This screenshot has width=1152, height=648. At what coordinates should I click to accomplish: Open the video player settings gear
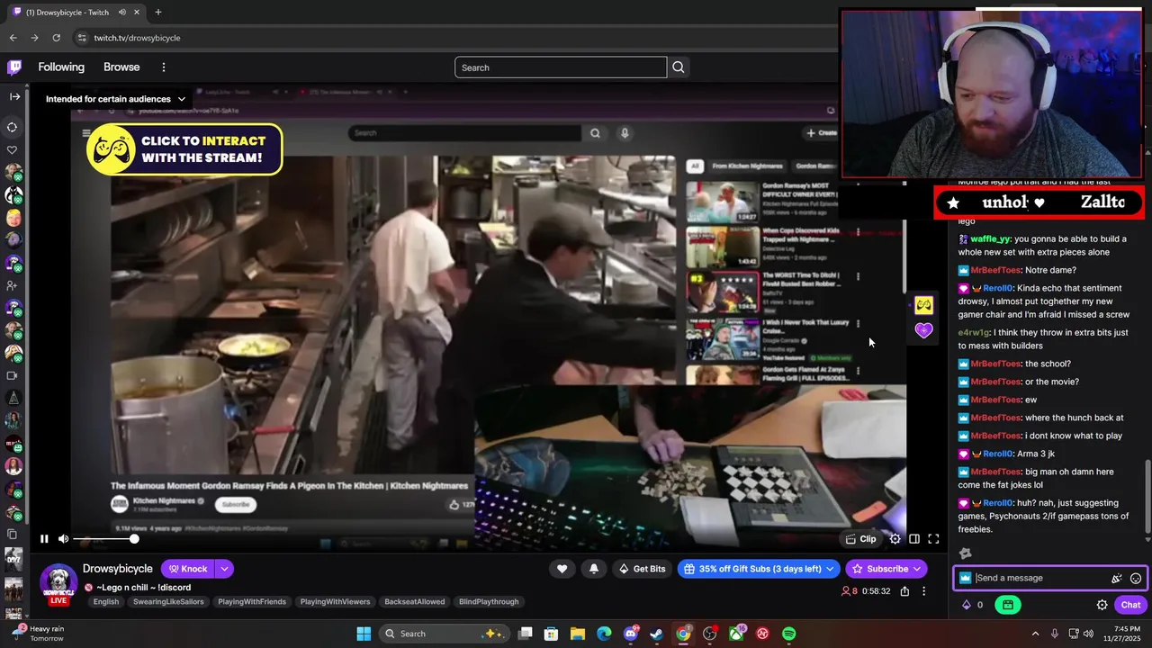pos(895,539)
